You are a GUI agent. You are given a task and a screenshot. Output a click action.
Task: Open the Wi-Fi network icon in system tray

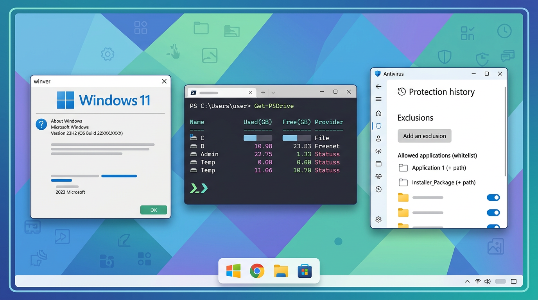click(x=478, y=281)
